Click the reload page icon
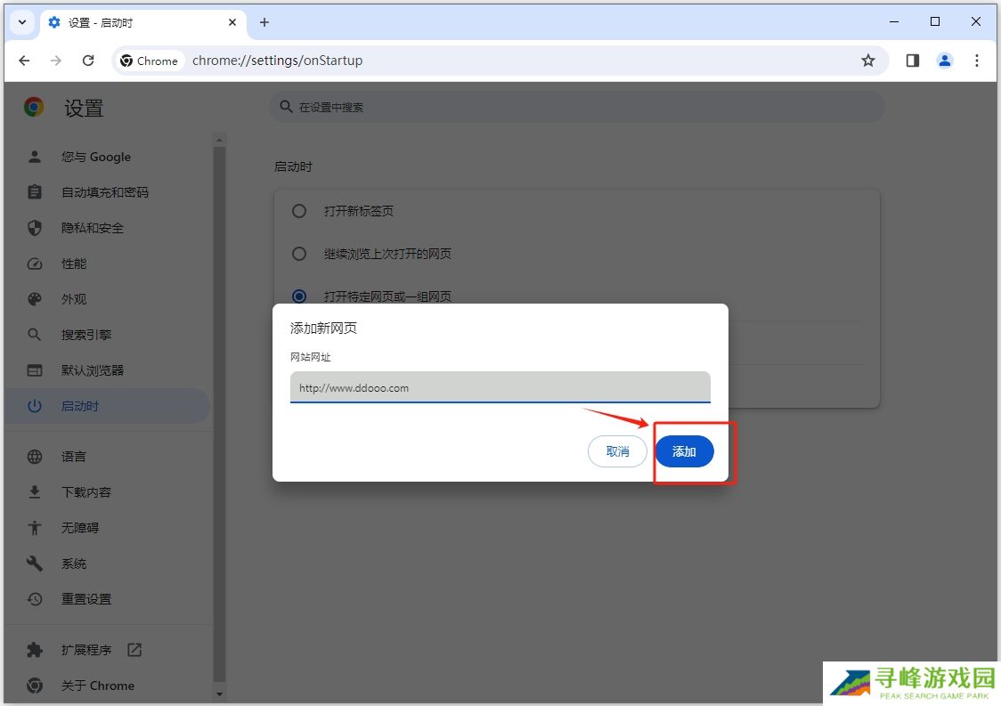1001x706 pixels. 88,61
